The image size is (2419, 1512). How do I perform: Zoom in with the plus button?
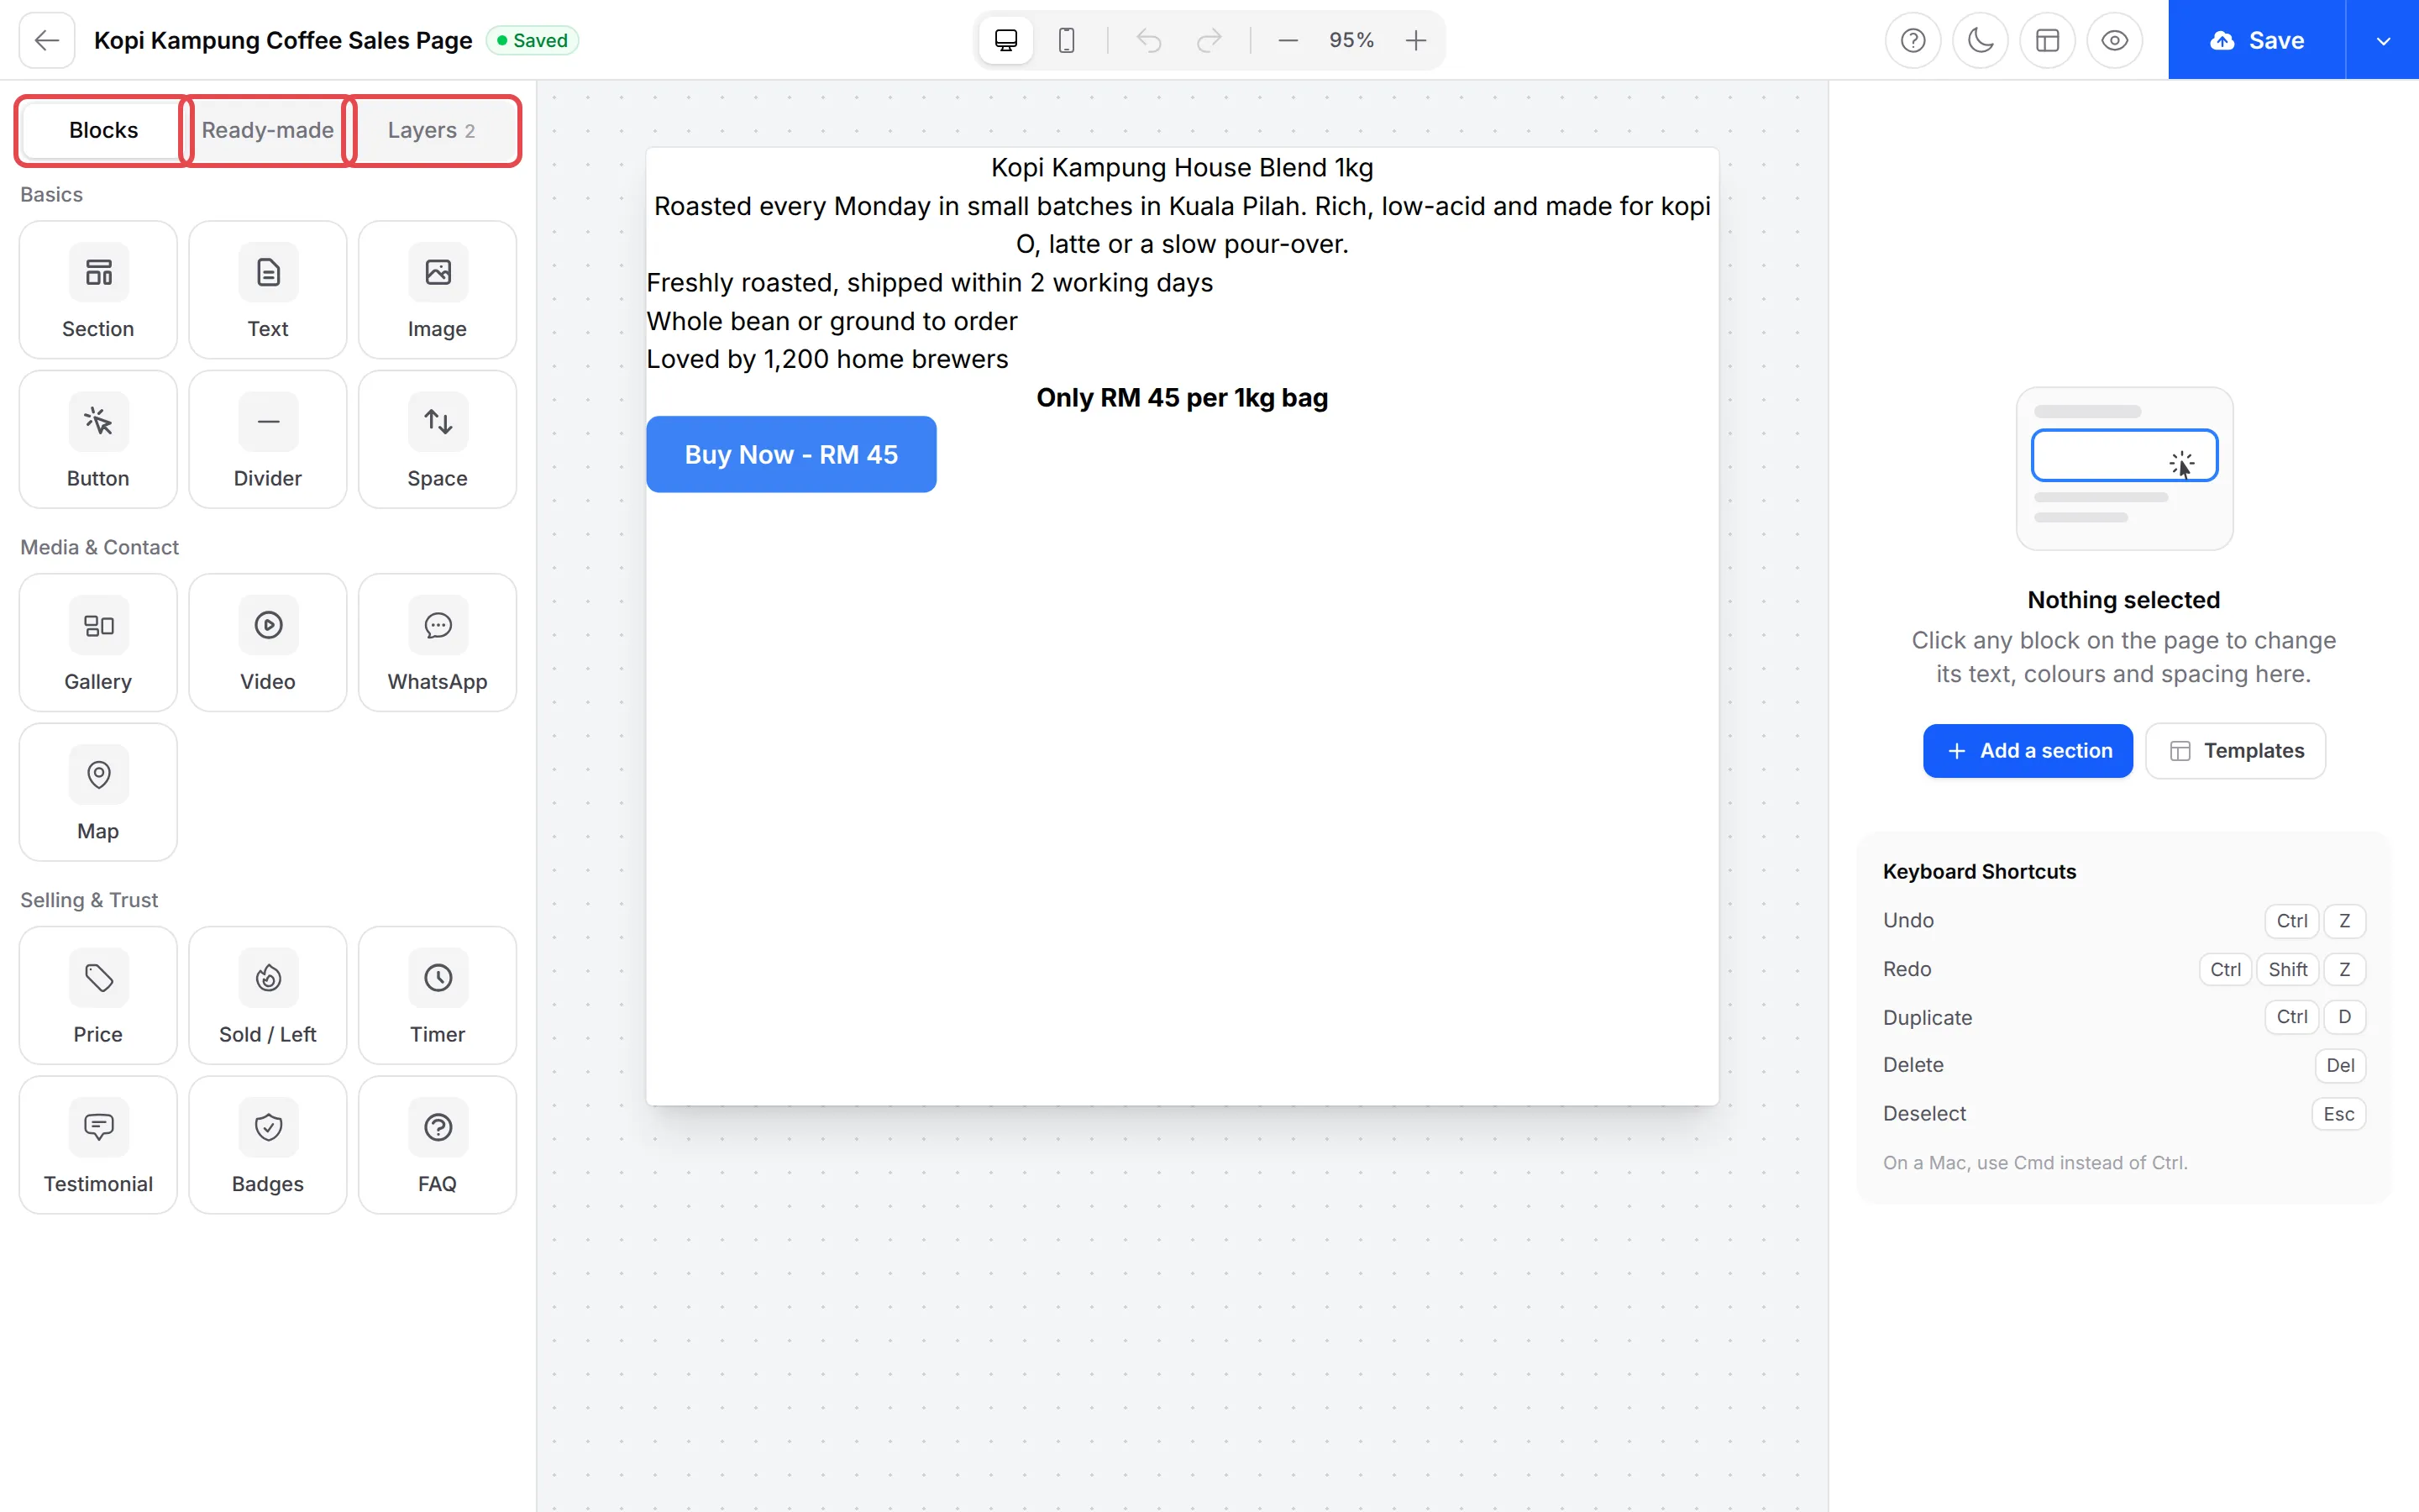coord(1415,40)
